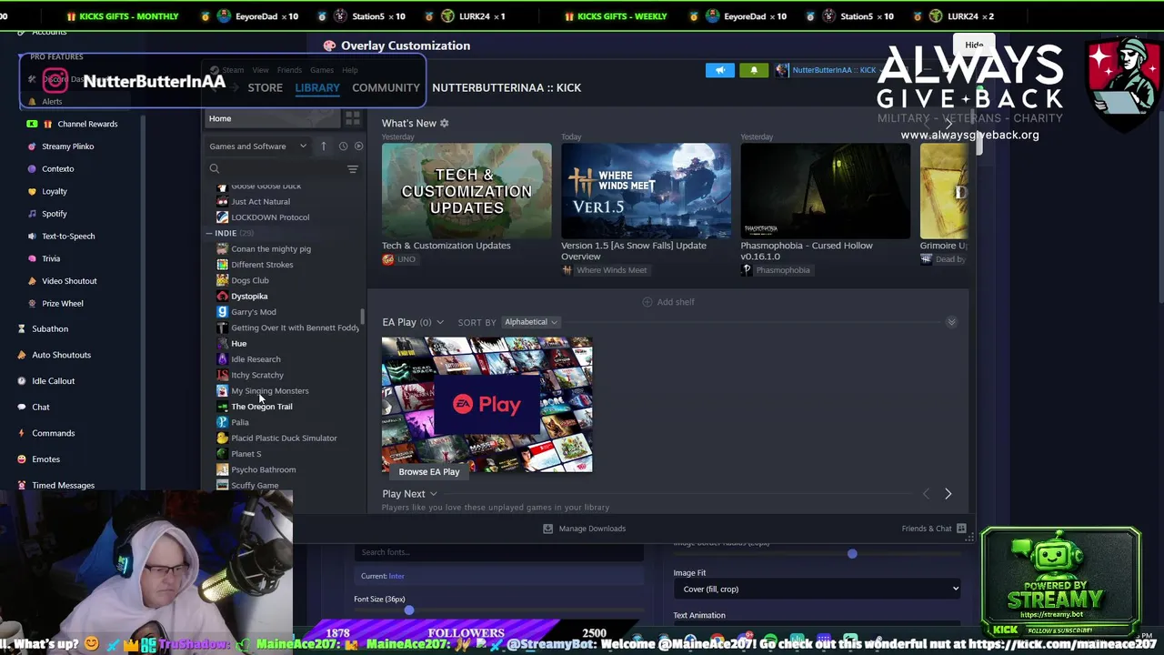The image size is (1164, 655).
Task: Open Where Winds Meet Version 1.5 thumbnail
Action: point(646,191)
